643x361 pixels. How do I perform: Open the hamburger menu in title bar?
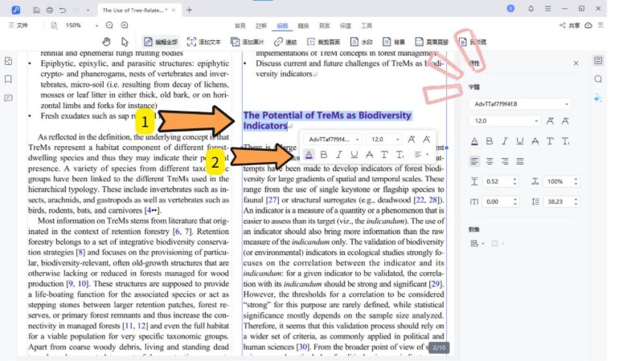point(547,9)
